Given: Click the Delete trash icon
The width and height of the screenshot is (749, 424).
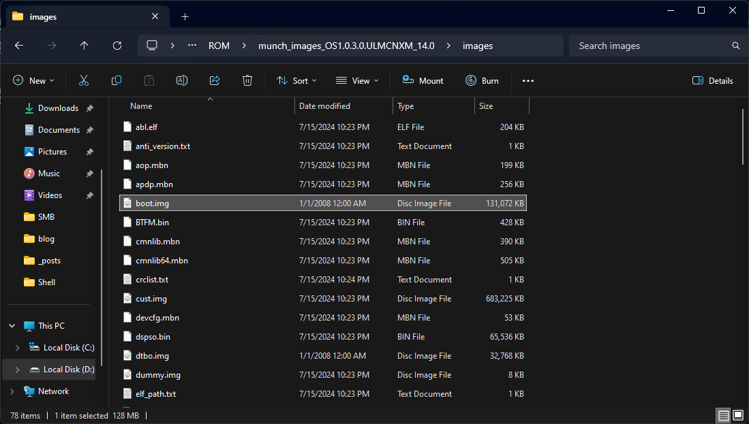Looking at the screenshot, I should pyautogui.click(x=247, y=80).
